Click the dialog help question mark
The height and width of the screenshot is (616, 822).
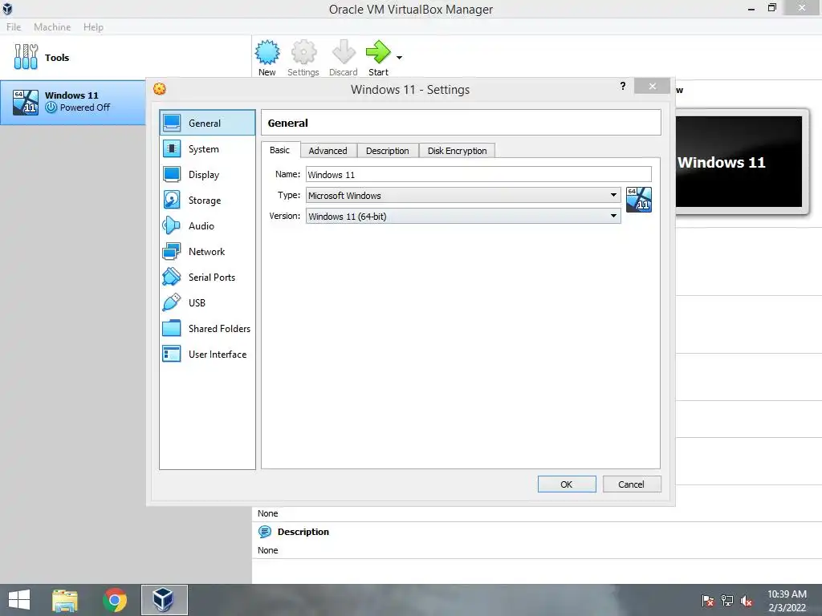coord(623,86)
